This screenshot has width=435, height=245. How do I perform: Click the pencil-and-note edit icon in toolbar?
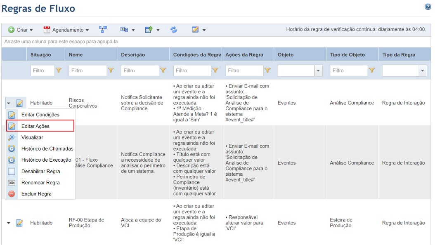195,29
